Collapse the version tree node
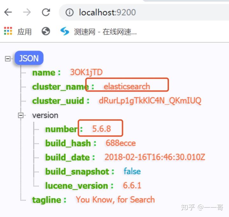This screenshot has width=229, height=217. tap(21, 115)
